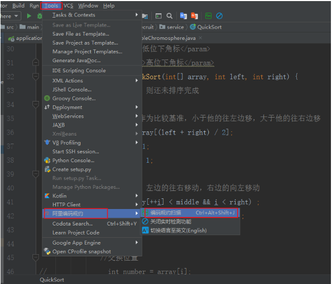Select 切换语言至英文(English) submenu item
The image size is (332, 284).
tap(190, 230)
